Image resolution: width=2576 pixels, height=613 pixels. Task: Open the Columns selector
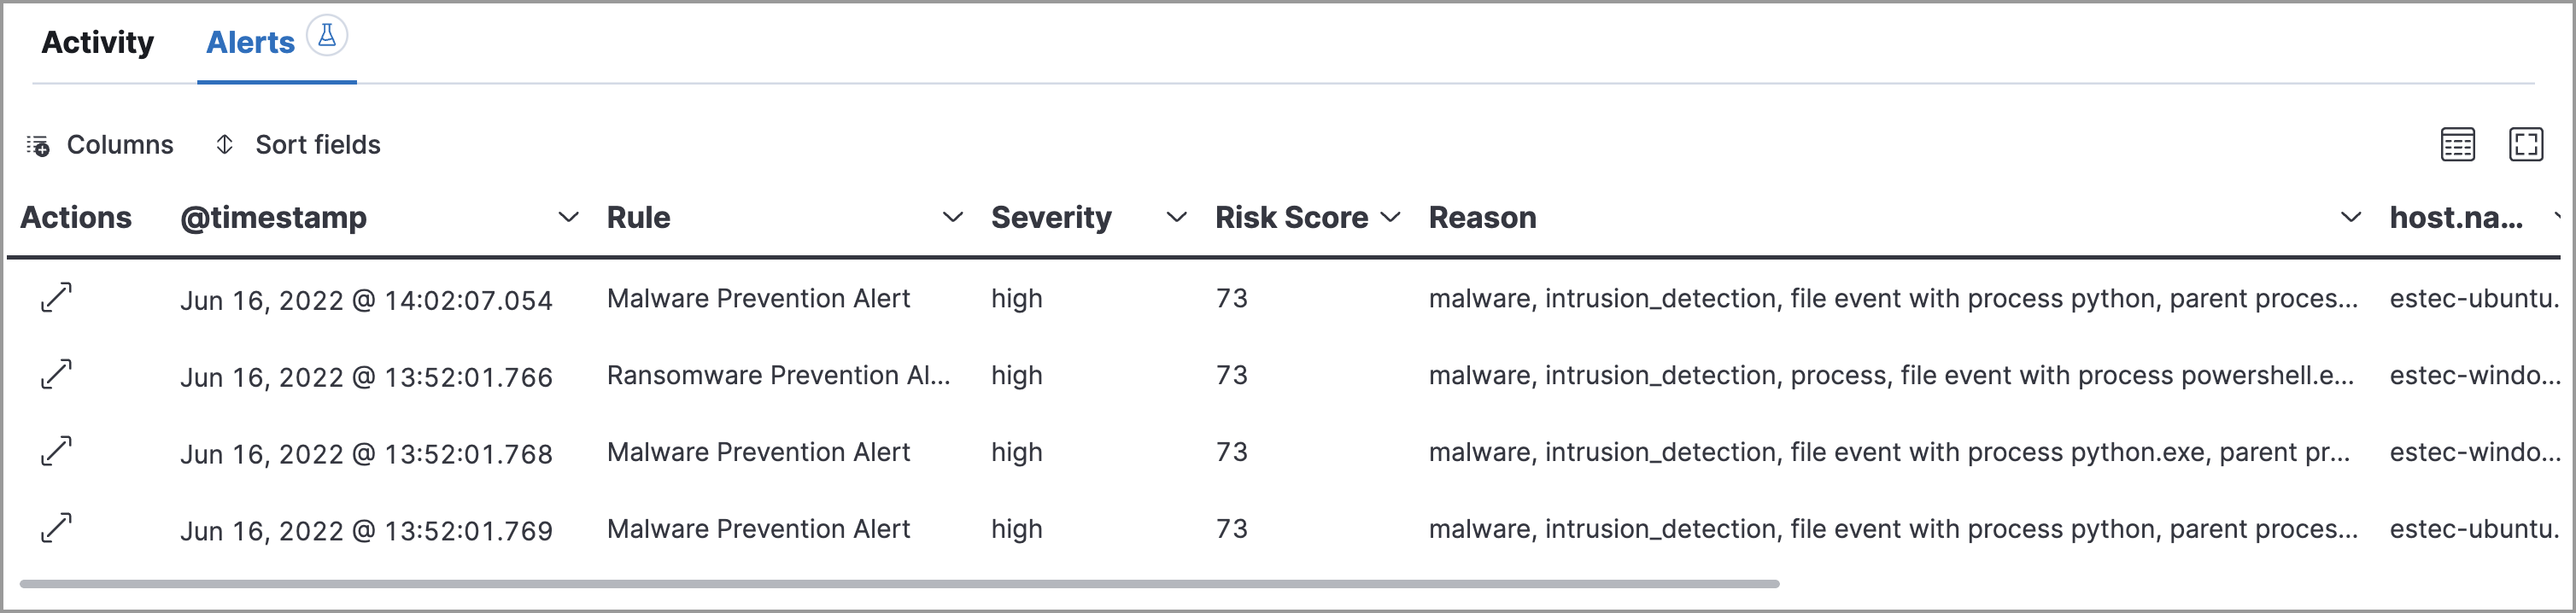click(x=100, y=145)
